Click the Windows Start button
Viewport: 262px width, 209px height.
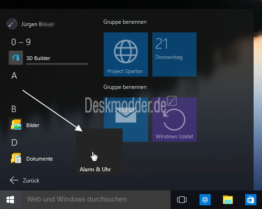(x=10, y=200)
